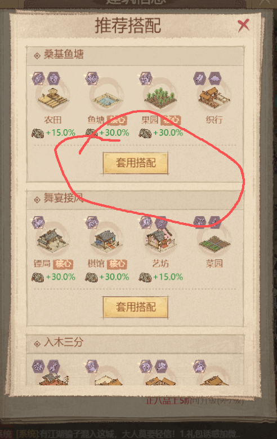The image size is (277, 439).
Task: Tap the purple hexagon badge above 鱼塘
Action: [x=92, y=78]
